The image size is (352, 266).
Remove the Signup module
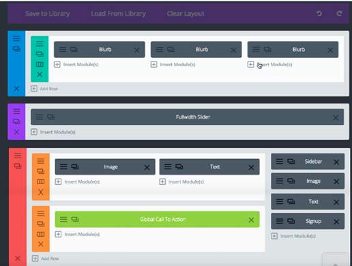pos(336,222)
